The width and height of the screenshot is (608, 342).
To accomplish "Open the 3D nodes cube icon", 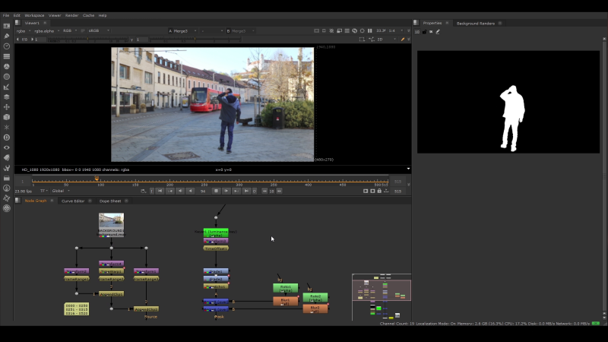I will pyautogui.click(x=7, y=117).
